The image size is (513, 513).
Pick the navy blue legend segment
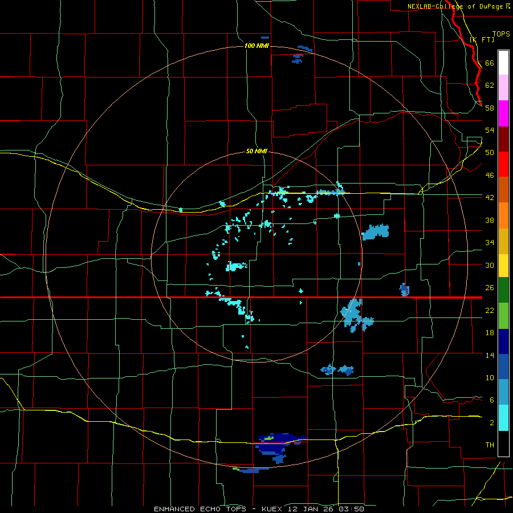tap(503, 341)
